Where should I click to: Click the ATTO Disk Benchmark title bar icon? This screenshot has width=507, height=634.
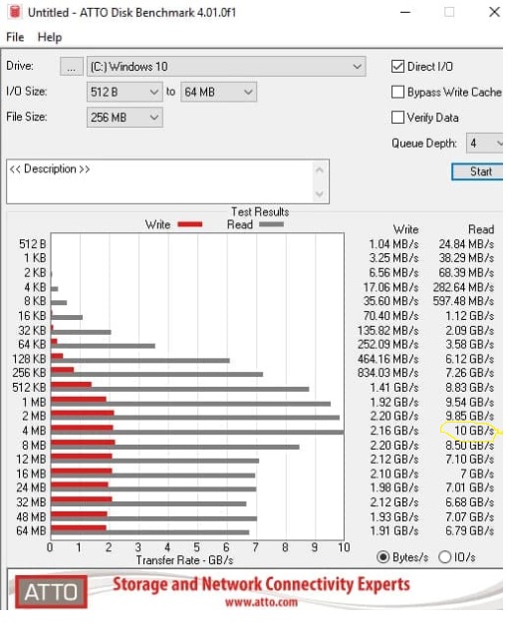point(15,12)
